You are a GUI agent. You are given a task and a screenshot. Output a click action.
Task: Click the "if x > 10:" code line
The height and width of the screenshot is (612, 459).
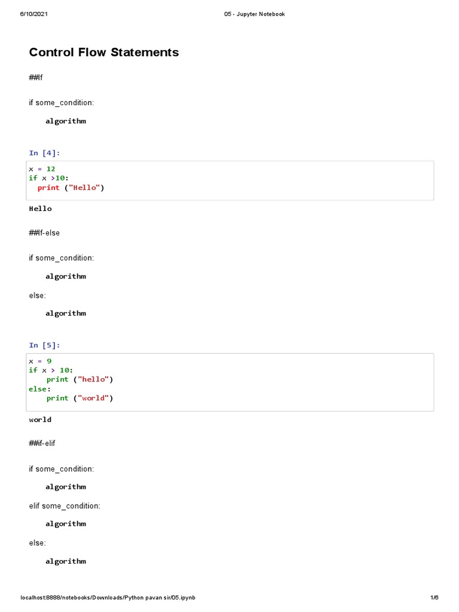click(x=51, y=371)
